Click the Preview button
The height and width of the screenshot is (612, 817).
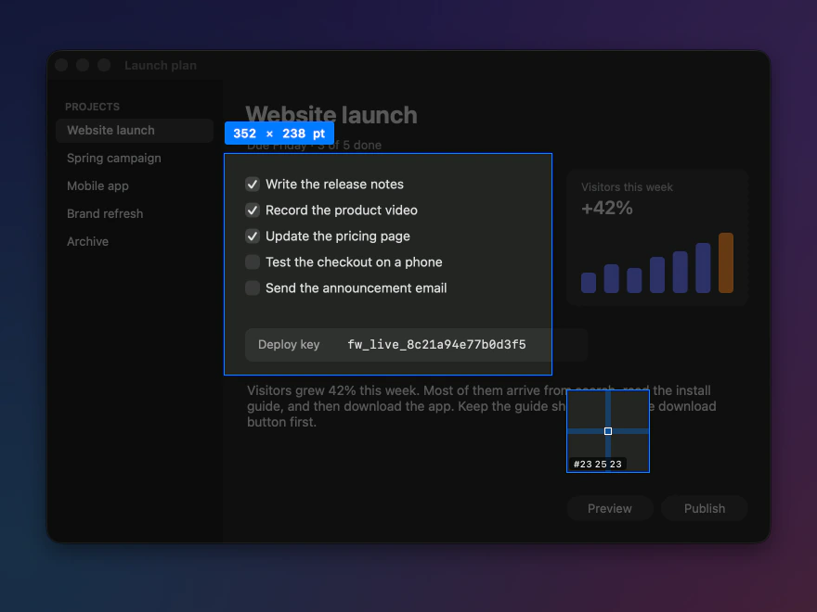pyautogui.click(x=610, y=508)
